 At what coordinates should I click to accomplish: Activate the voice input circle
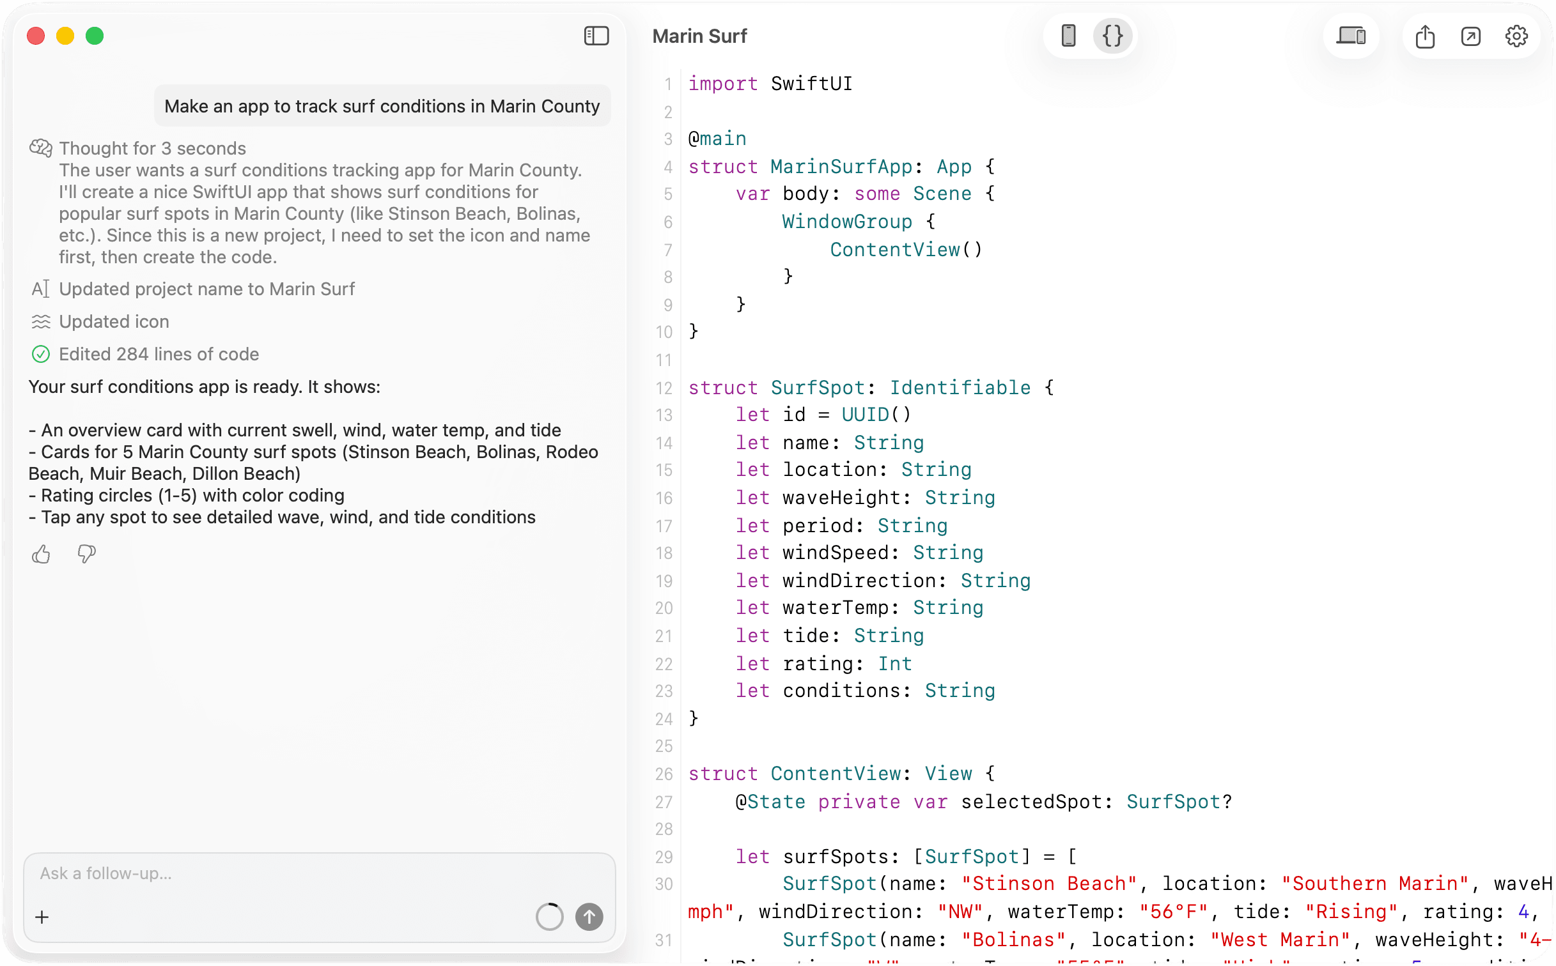point(548,916)
